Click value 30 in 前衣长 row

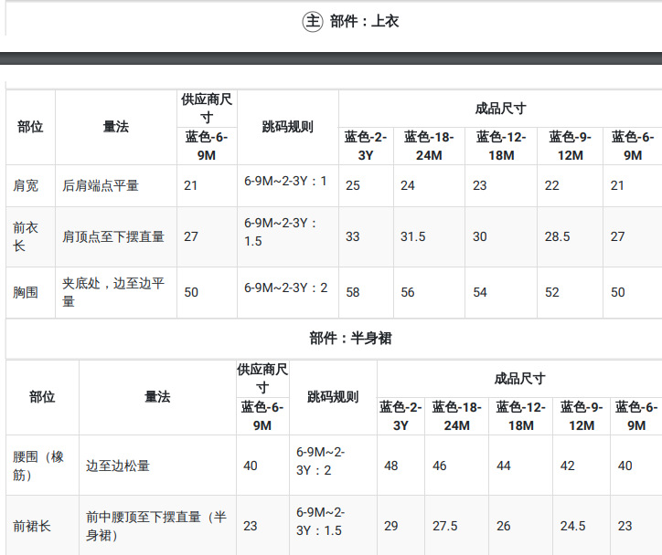[480, 236]
